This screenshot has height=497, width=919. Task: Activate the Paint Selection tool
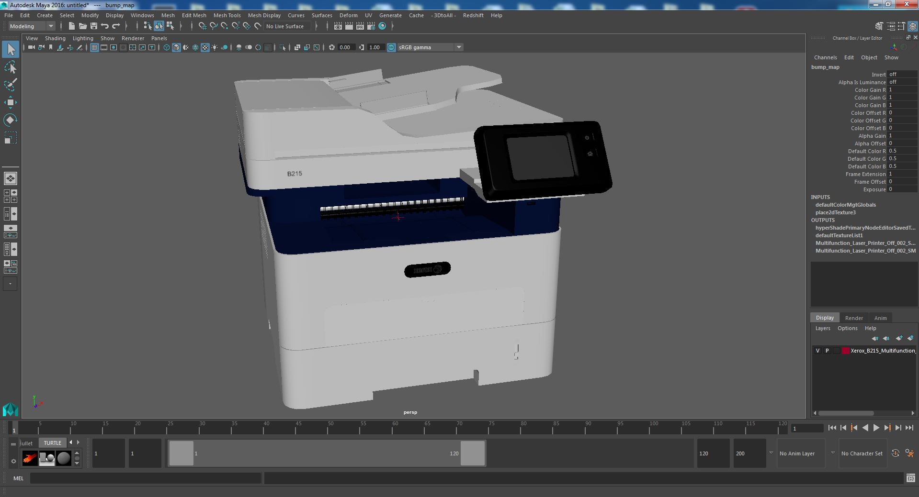[11, 85]
